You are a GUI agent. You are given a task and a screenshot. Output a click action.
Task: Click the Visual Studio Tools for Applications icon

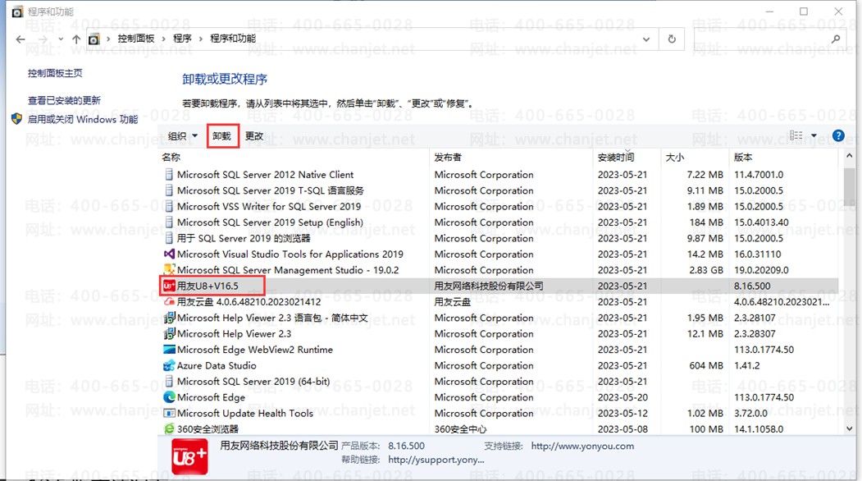[169, 254]
